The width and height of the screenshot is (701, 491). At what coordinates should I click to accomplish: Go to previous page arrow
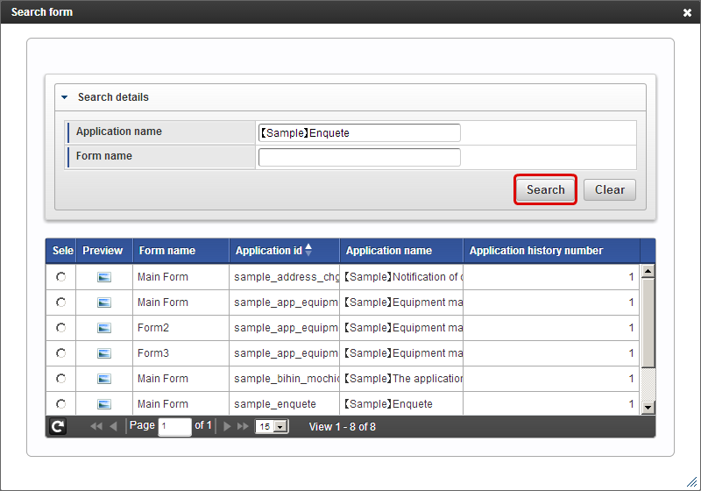[x=113, y=427]
